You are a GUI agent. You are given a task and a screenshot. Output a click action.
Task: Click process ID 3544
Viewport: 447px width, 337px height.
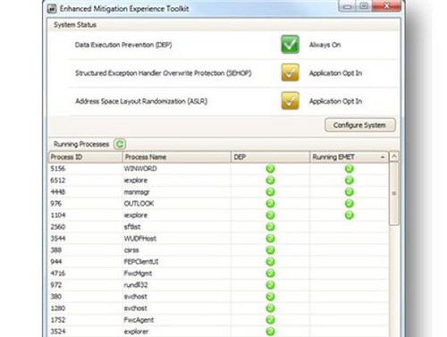click(57, 239)
